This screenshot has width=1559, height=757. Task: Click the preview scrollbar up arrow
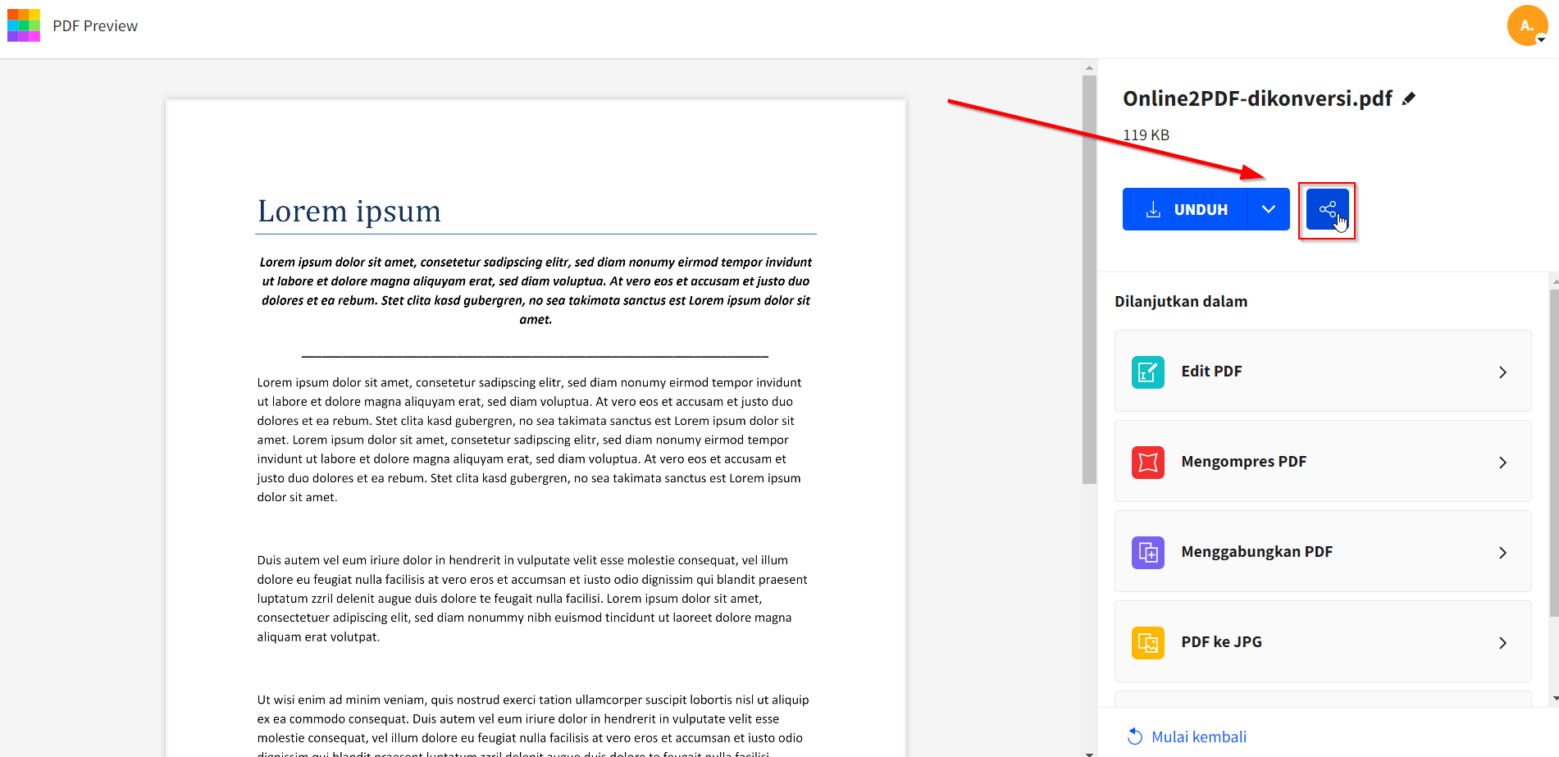click(1089, 68)
